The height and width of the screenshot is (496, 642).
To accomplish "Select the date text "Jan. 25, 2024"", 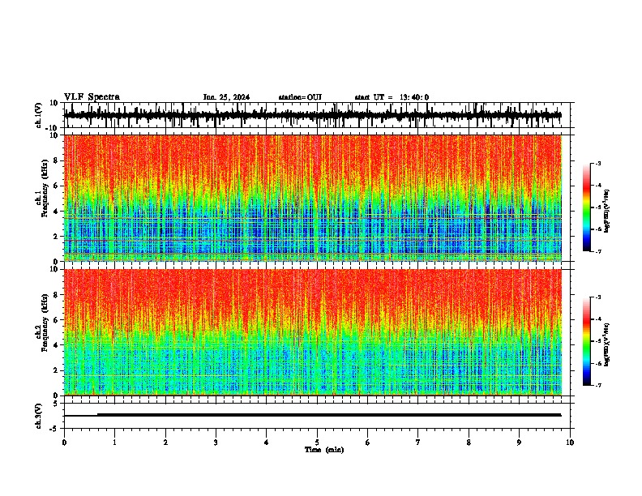I will [x=226, y=97].
